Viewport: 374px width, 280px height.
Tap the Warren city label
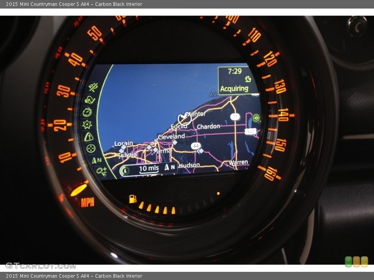(x=238, y=163)
